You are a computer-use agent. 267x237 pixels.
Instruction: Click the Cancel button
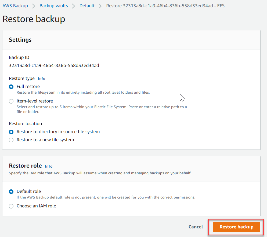[196, 227]
